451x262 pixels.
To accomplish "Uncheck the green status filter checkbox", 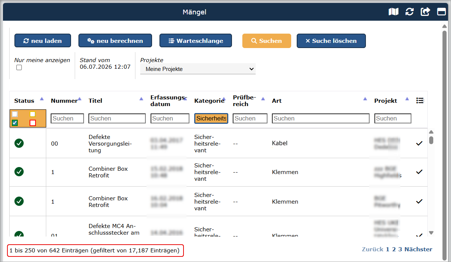I will click(14, 123).
